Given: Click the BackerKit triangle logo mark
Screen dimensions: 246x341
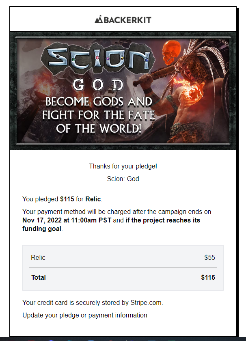Looking at the screenshot, I should tap(99, 19).
